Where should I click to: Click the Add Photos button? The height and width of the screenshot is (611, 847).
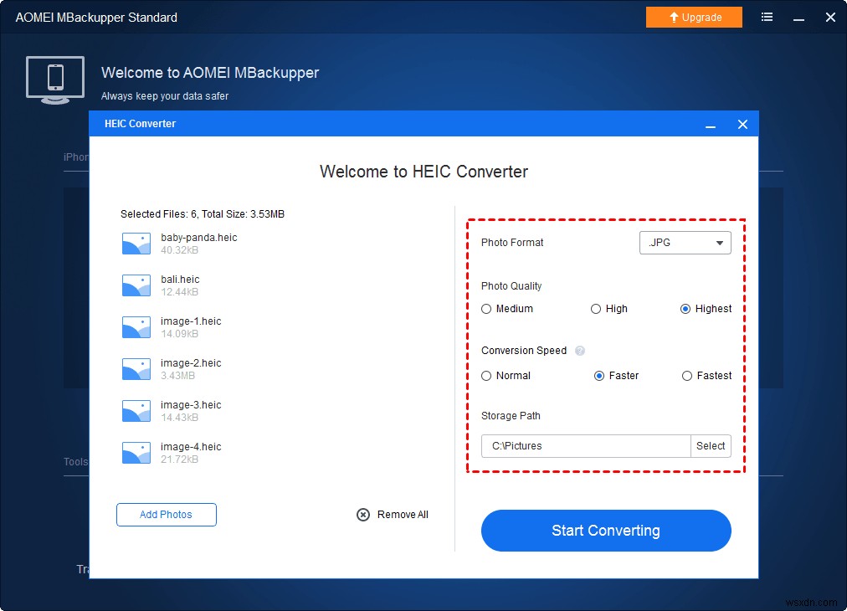(x=166, y=515)
